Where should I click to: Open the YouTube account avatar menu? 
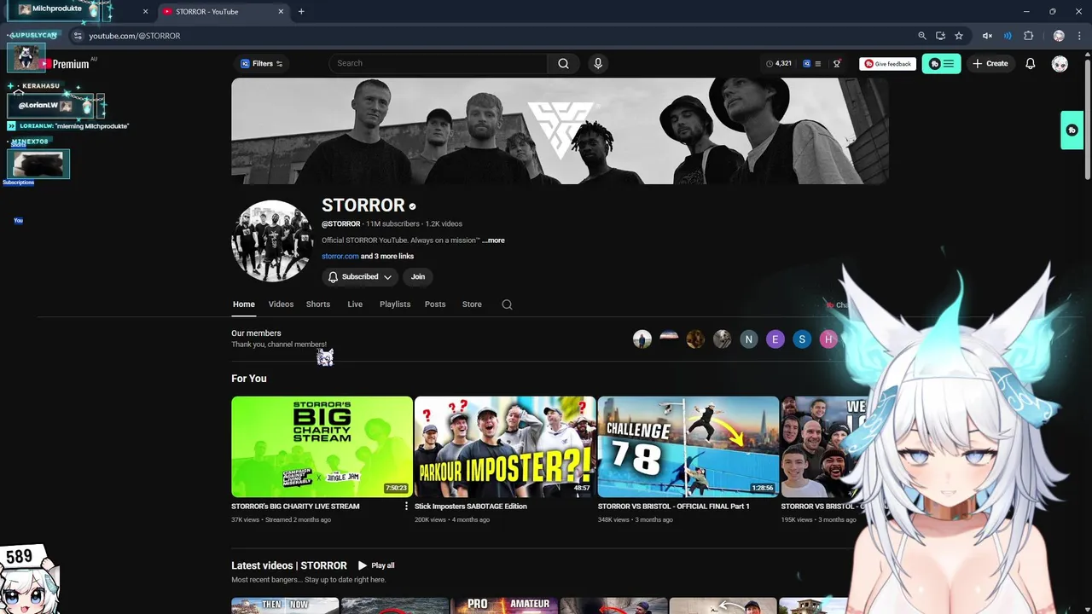pyautogui.click(x=1060, y=64)
